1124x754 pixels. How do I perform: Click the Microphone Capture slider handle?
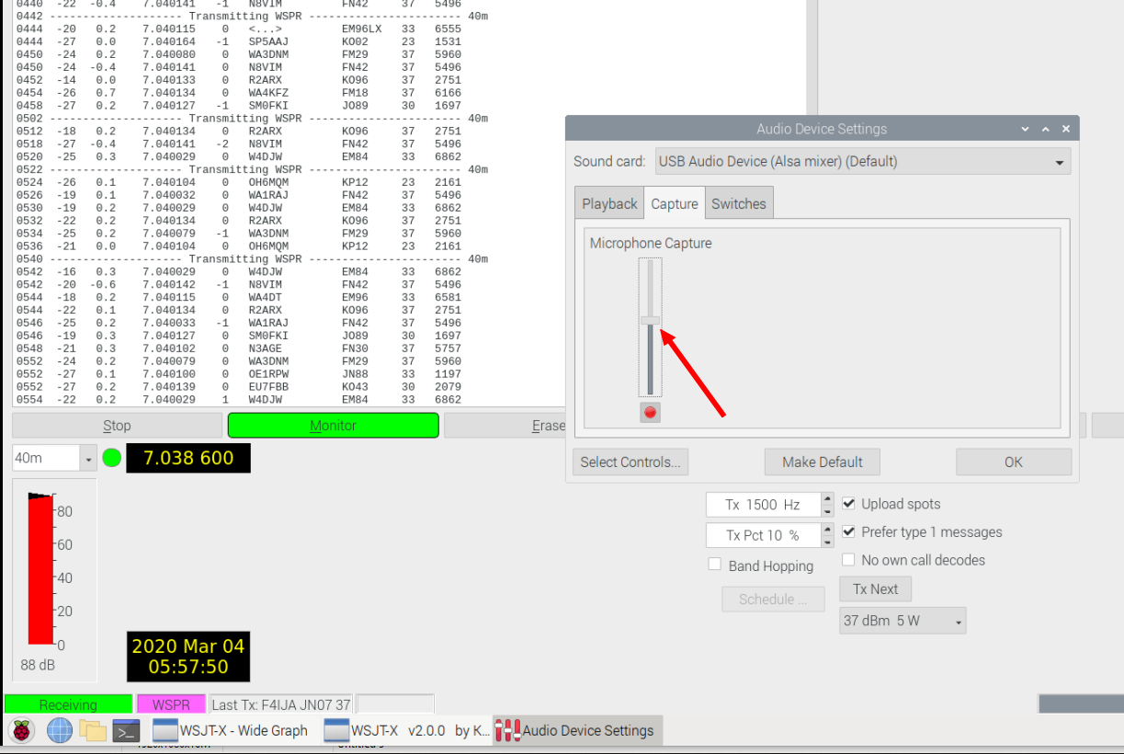pos(651,321)
